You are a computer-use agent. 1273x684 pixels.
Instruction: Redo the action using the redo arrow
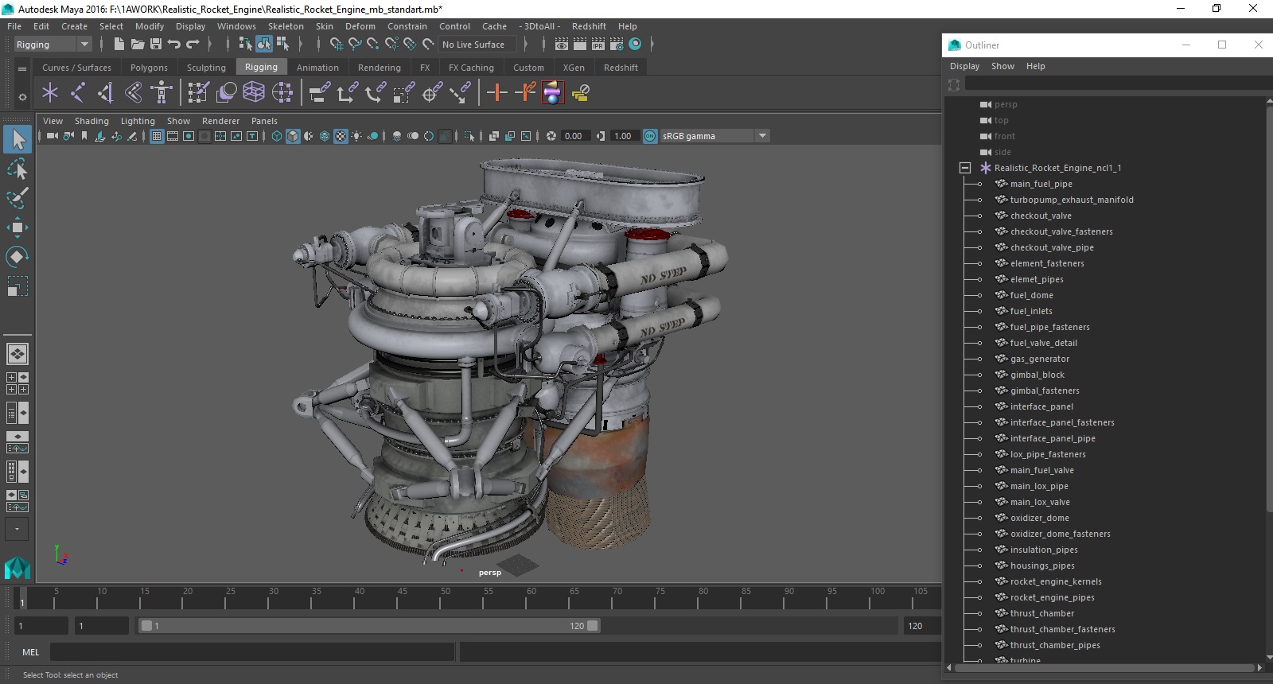coord(193,45)
